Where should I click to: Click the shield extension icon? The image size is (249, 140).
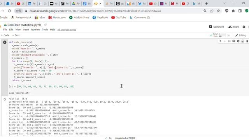(226, 11)
